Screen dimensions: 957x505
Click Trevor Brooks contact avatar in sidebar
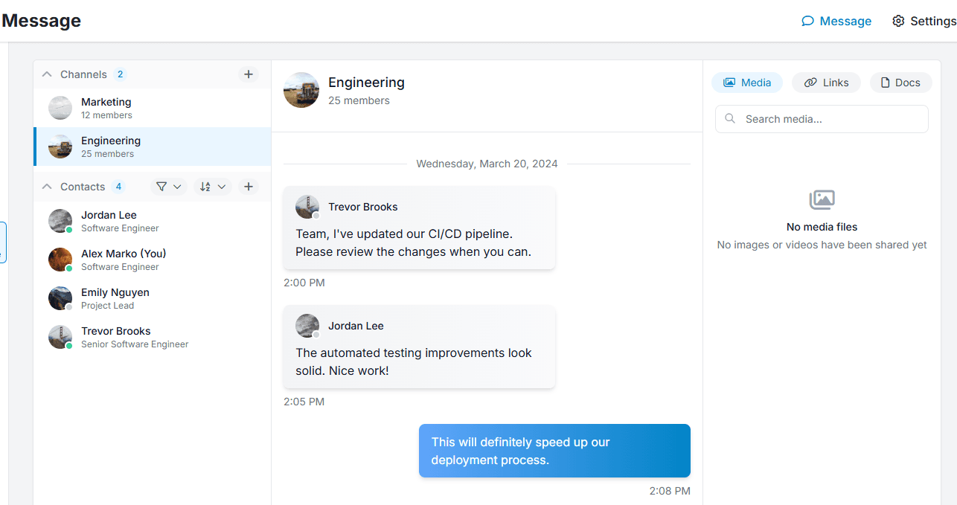pos(60,337)
